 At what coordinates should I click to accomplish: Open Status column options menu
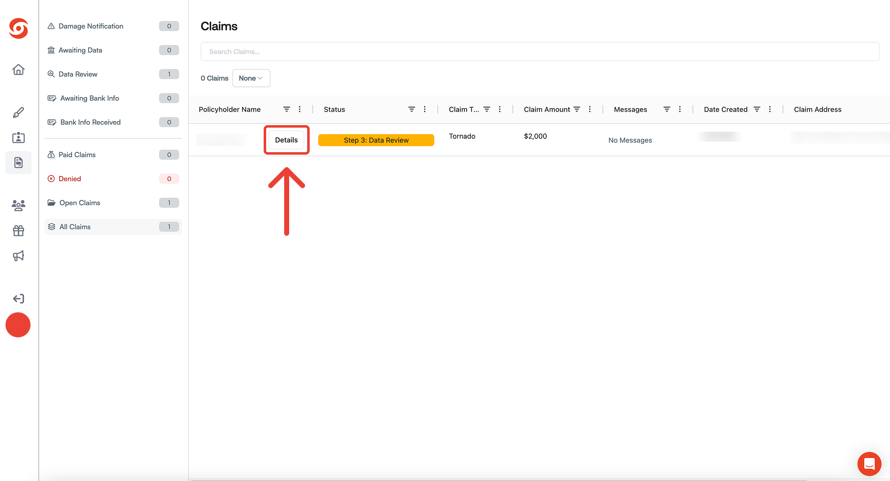point(425,109)
